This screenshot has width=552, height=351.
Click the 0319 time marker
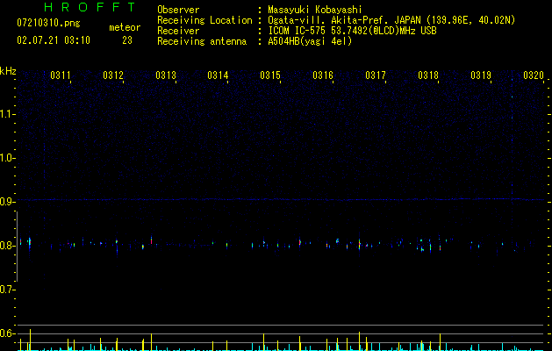click(x=481, y=75)
